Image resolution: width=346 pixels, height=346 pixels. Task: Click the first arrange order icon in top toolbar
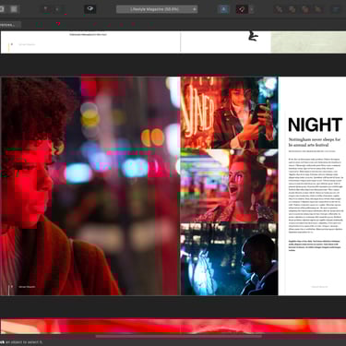click(x=279, y=9)
